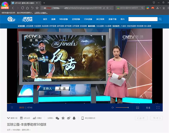Expand the address bar dropdown arrow
169x133 pixels.
(x=111, y=8)
